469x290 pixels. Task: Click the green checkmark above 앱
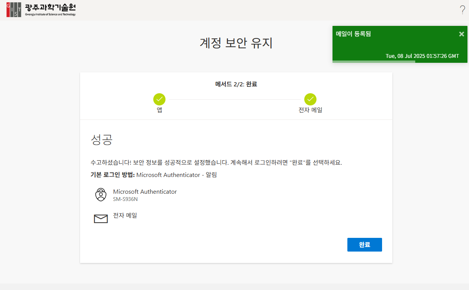tap(159, 99)
